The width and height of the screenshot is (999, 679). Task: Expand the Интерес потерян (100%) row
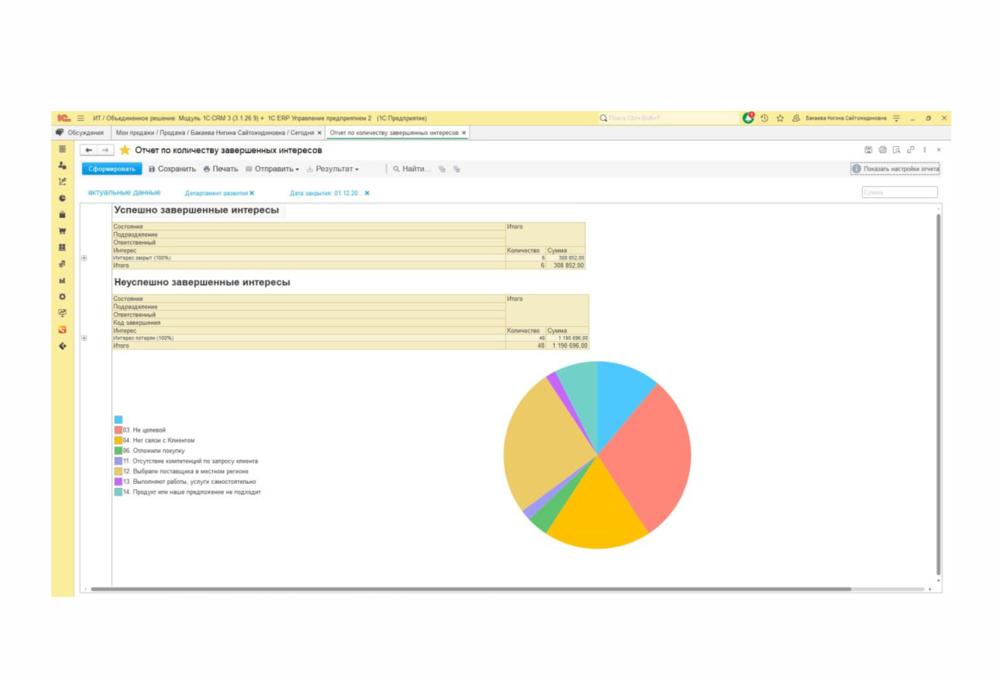coord(84,338)
